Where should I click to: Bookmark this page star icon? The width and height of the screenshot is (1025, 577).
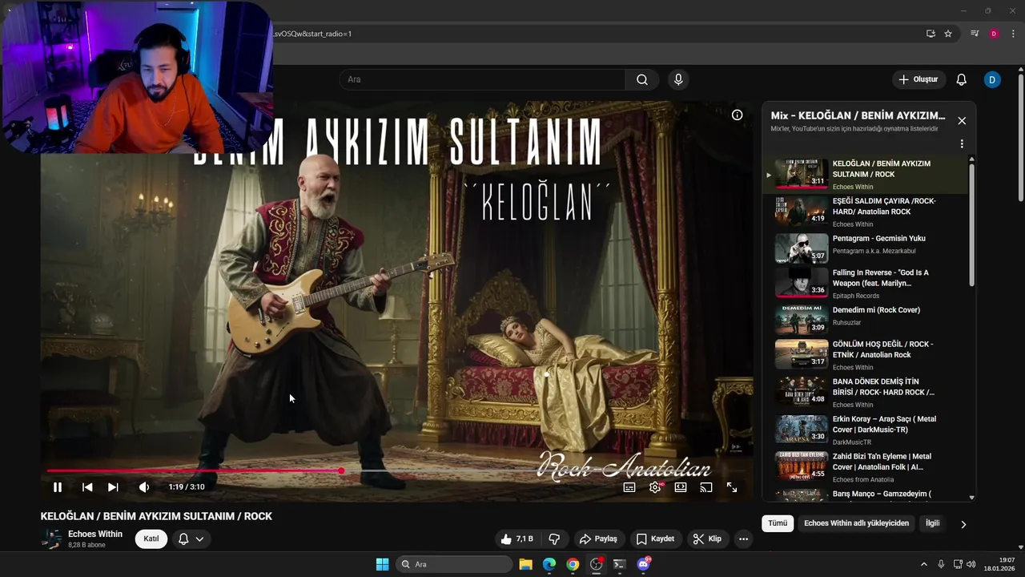coord(948,34)
